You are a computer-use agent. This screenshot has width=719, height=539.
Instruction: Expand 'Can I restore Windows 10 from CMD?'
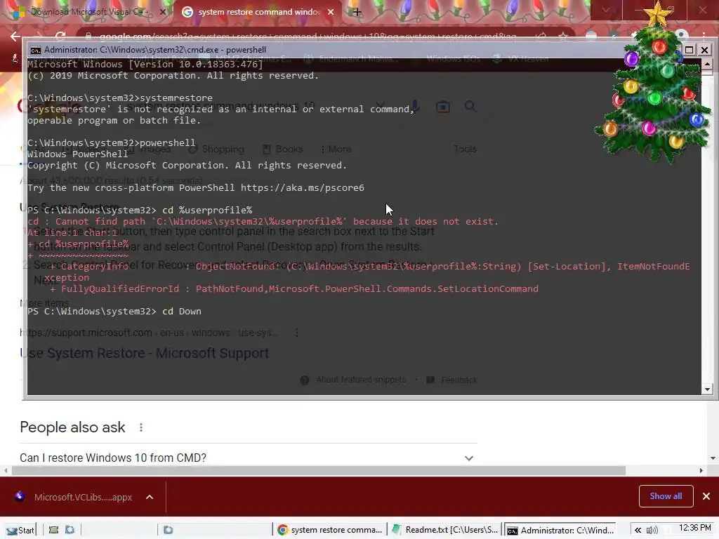click(246, 458)
